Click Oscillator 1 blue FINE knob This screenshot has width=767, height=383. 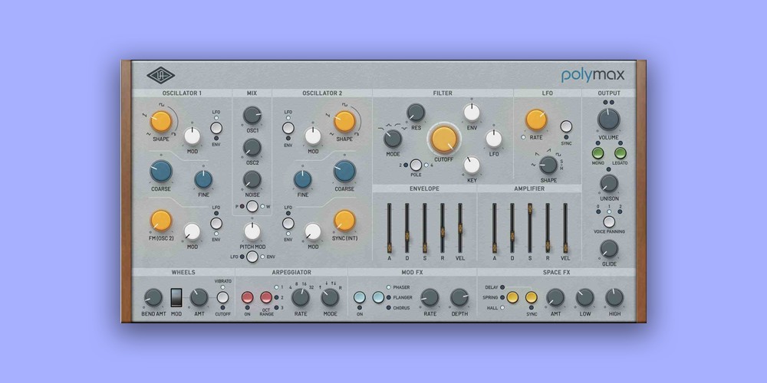203,179
